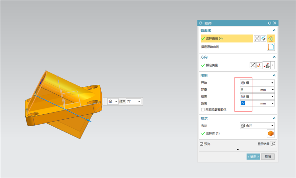Click the inferred vector type icon
This screenshot has height=178, width=296.
click(x=267, y=65)
